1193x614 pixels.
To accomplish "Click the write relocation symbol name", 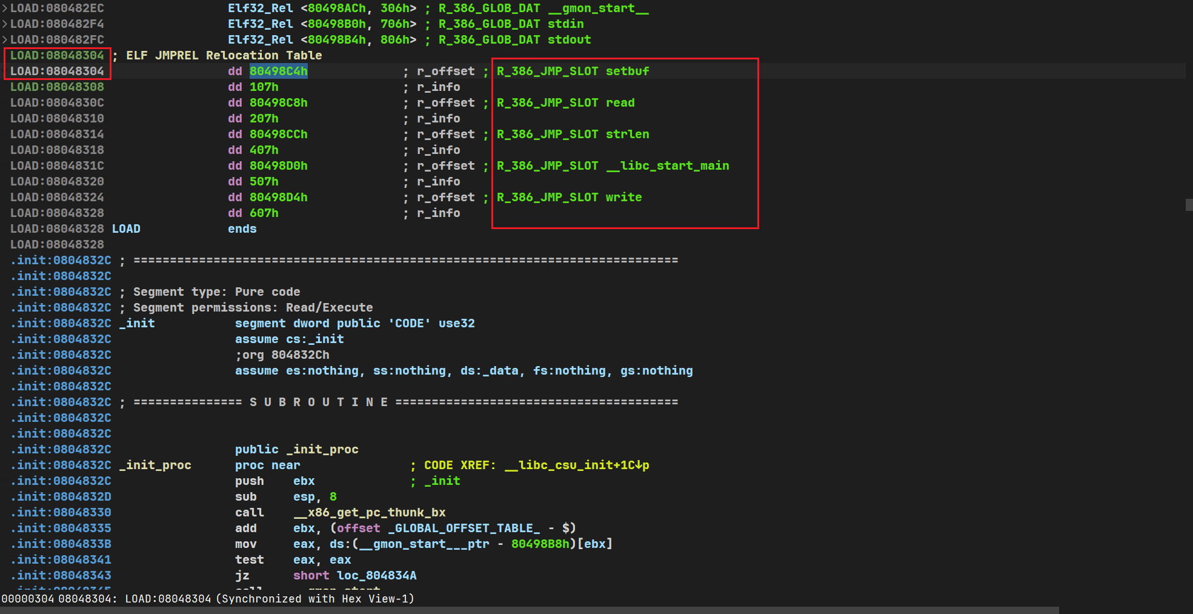I will click(x=623, y=198).
